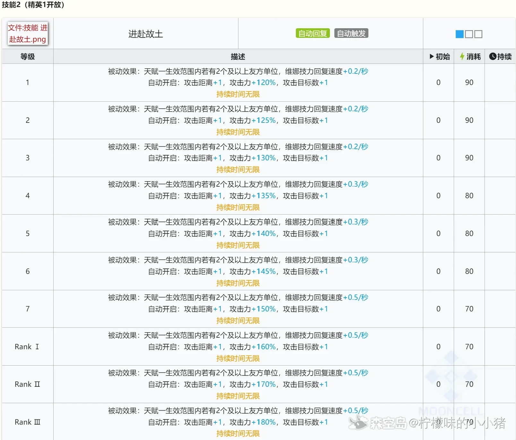Click the +150% attack value in level 7
The image size is (516, 440).
[263, 309]
